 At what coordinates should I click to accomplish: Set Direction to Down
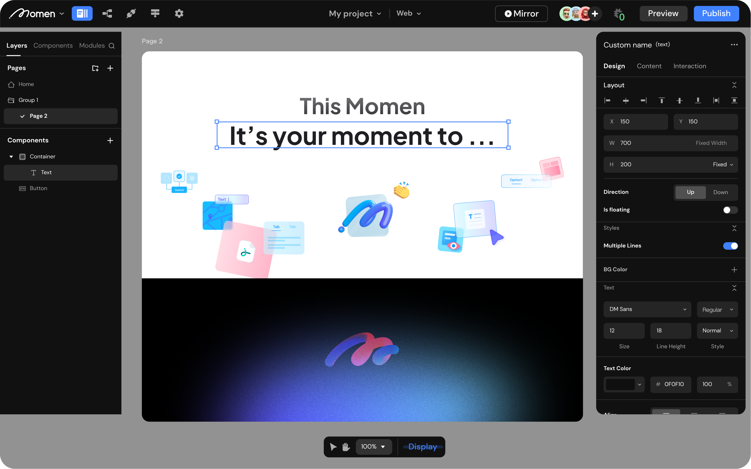[721, 192]
